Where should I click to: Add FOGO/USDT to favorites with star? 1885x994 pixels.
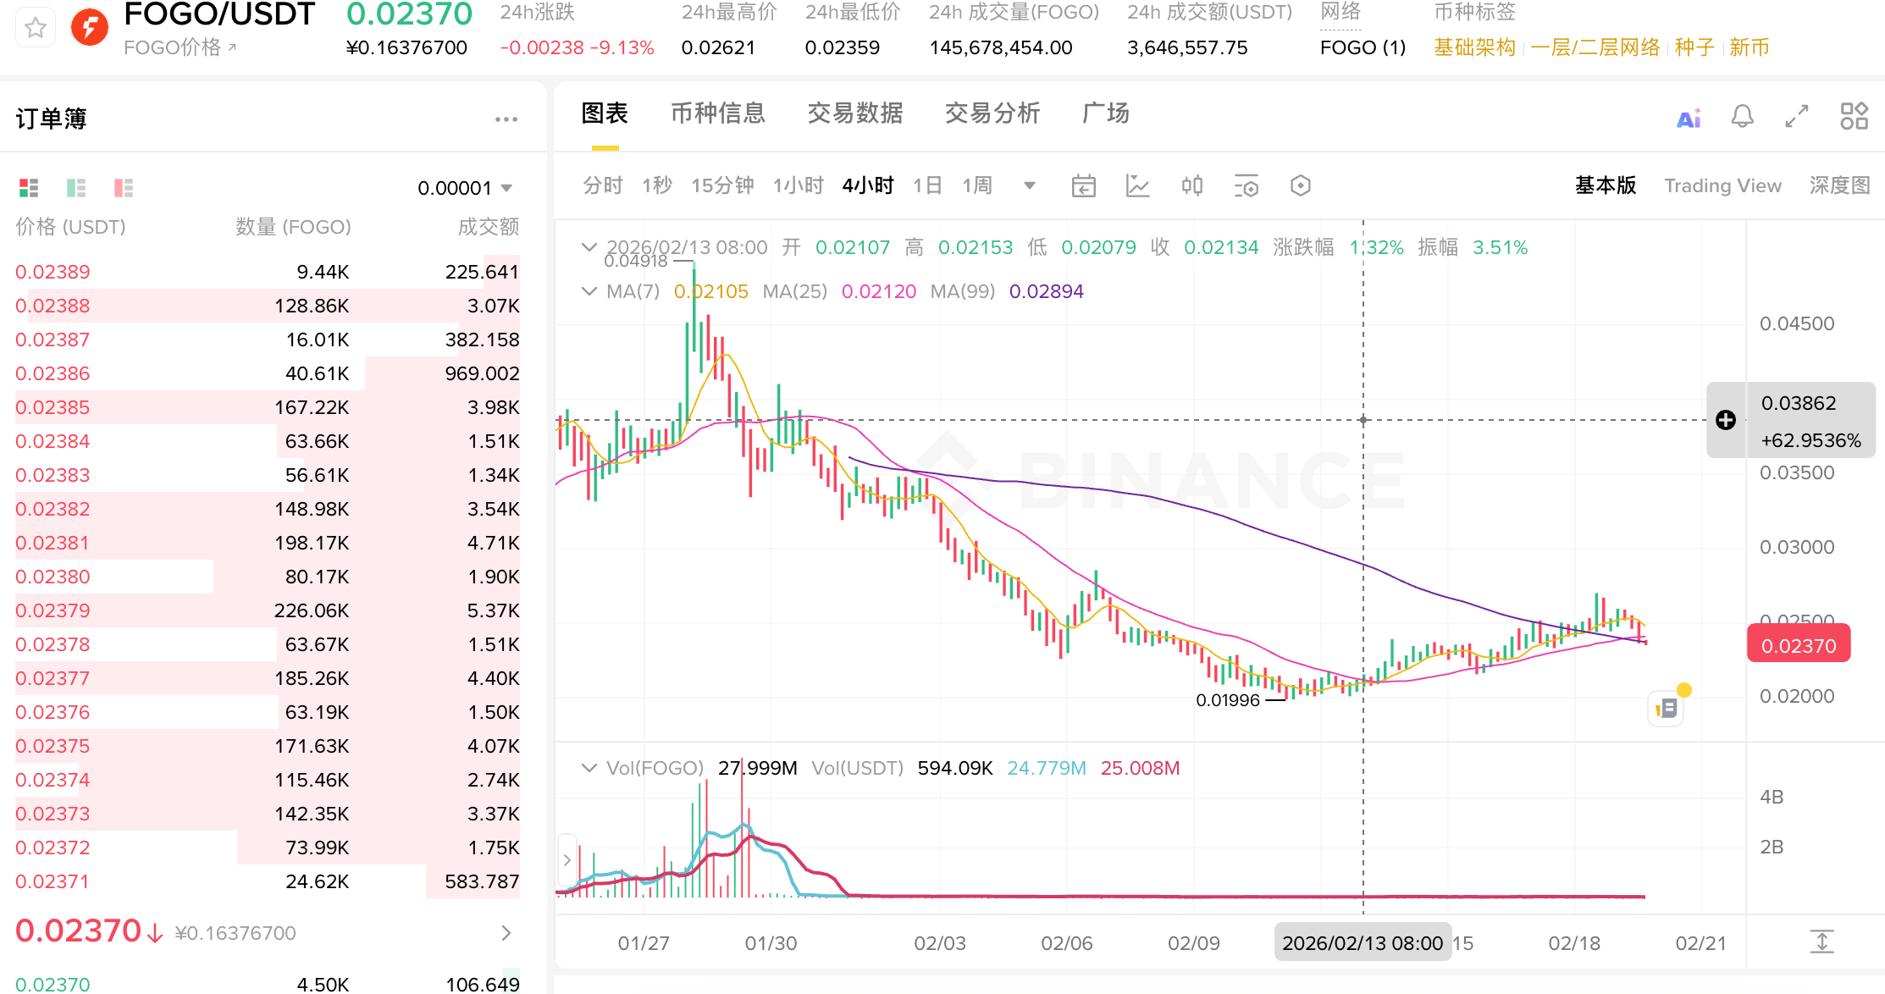[36, 28]
